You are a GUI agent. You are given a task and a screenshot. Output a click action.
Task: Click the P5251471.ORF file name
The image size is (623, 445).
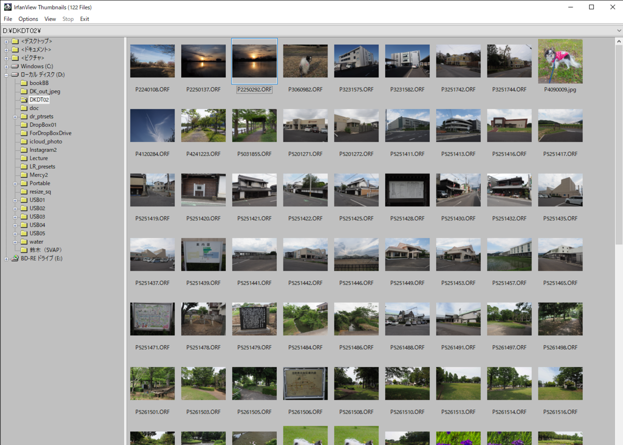tap(153, 348)
